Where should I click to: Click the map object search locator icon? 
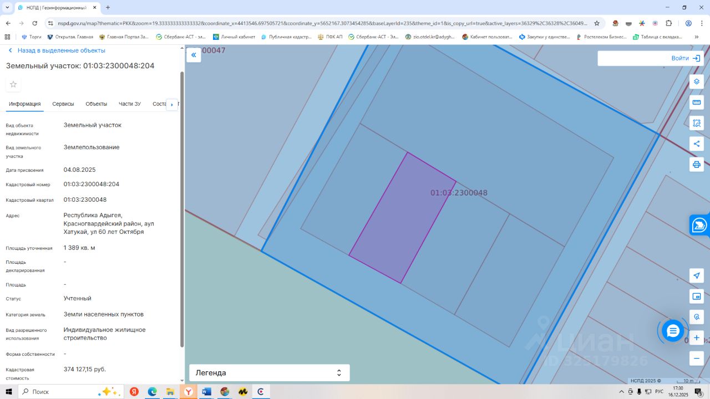697,316
